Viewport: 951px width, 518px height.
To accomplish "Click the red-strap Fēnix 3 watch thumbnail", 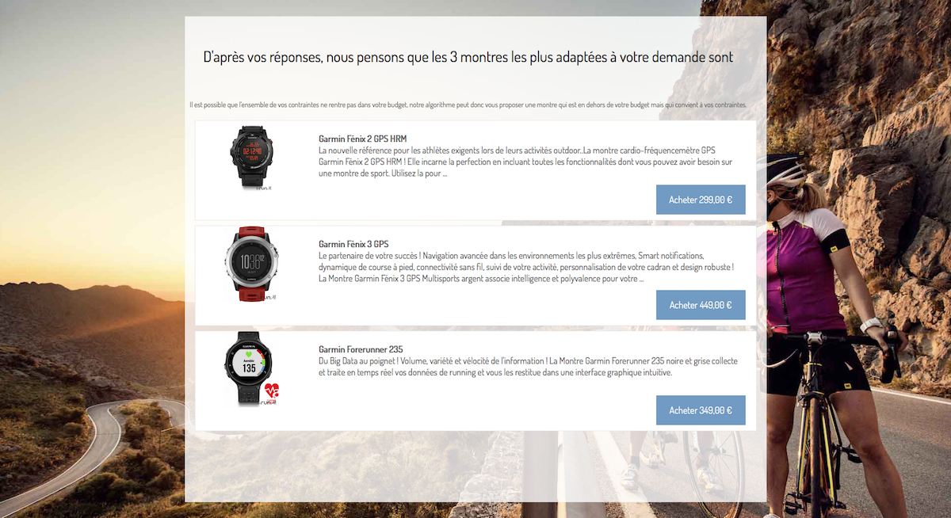I will (253, 262).
